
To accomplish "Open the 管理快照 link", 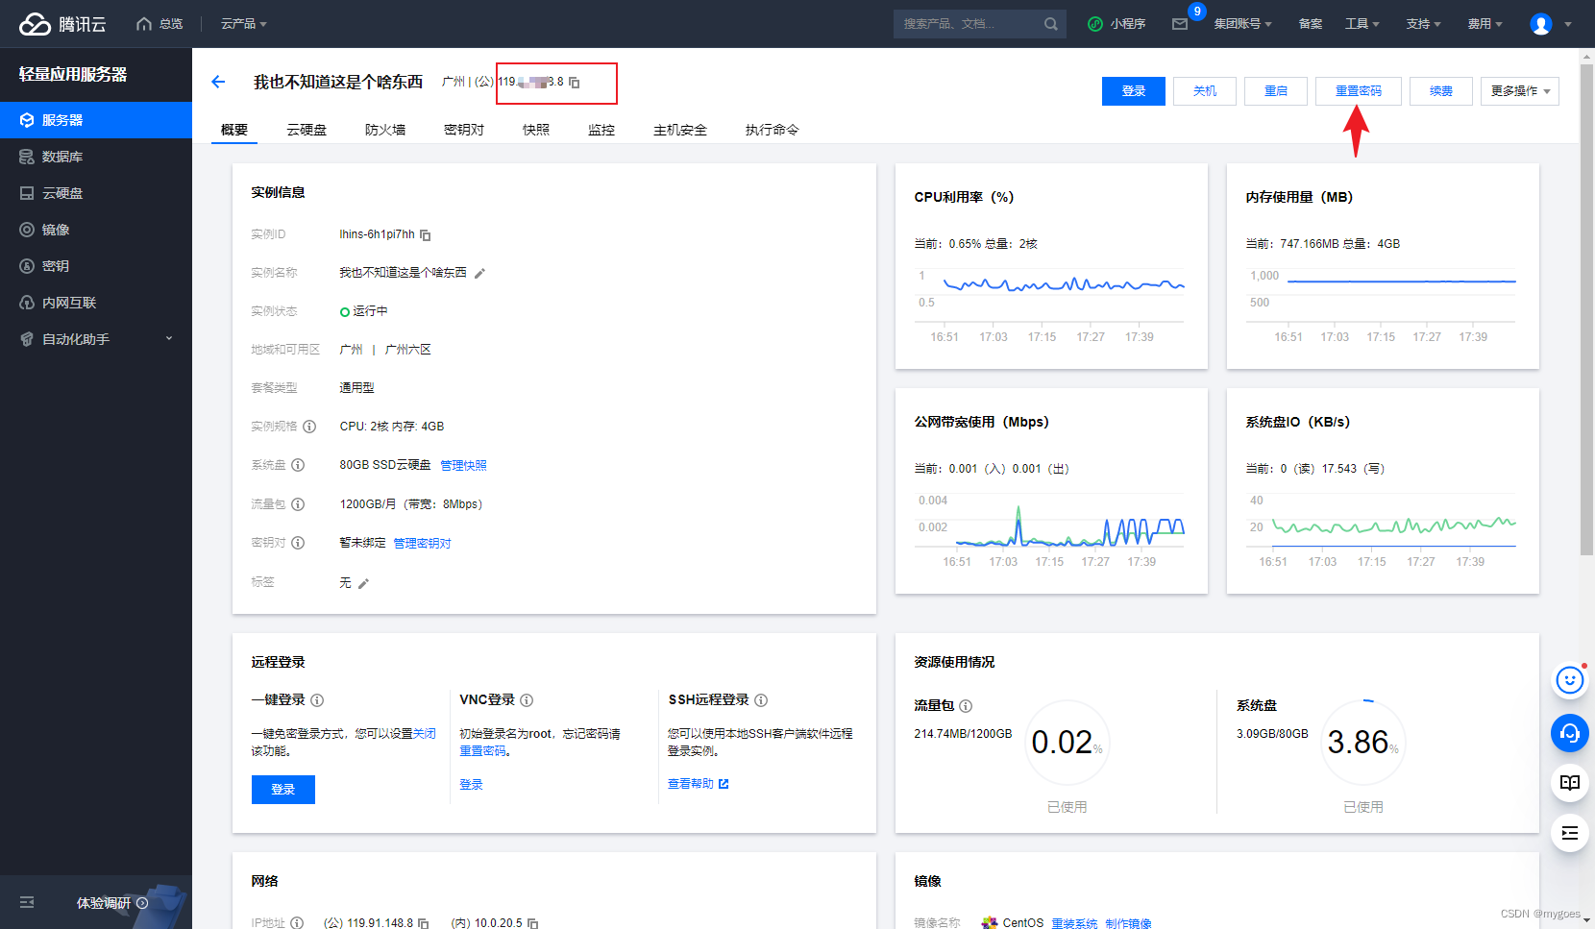I will pyautogui.click(x=463, y=465).
